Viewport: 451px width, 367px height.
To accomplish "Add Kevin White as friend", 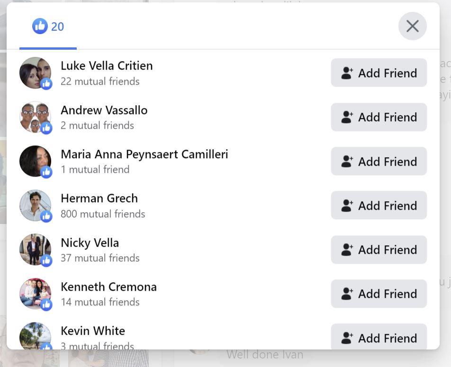I will click(379, 337).
